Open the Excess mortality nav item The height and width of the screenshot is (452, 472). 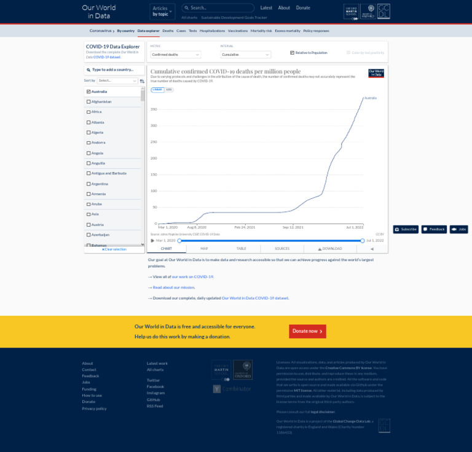288,31
